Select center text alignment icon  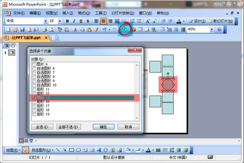tap(103, 21)
